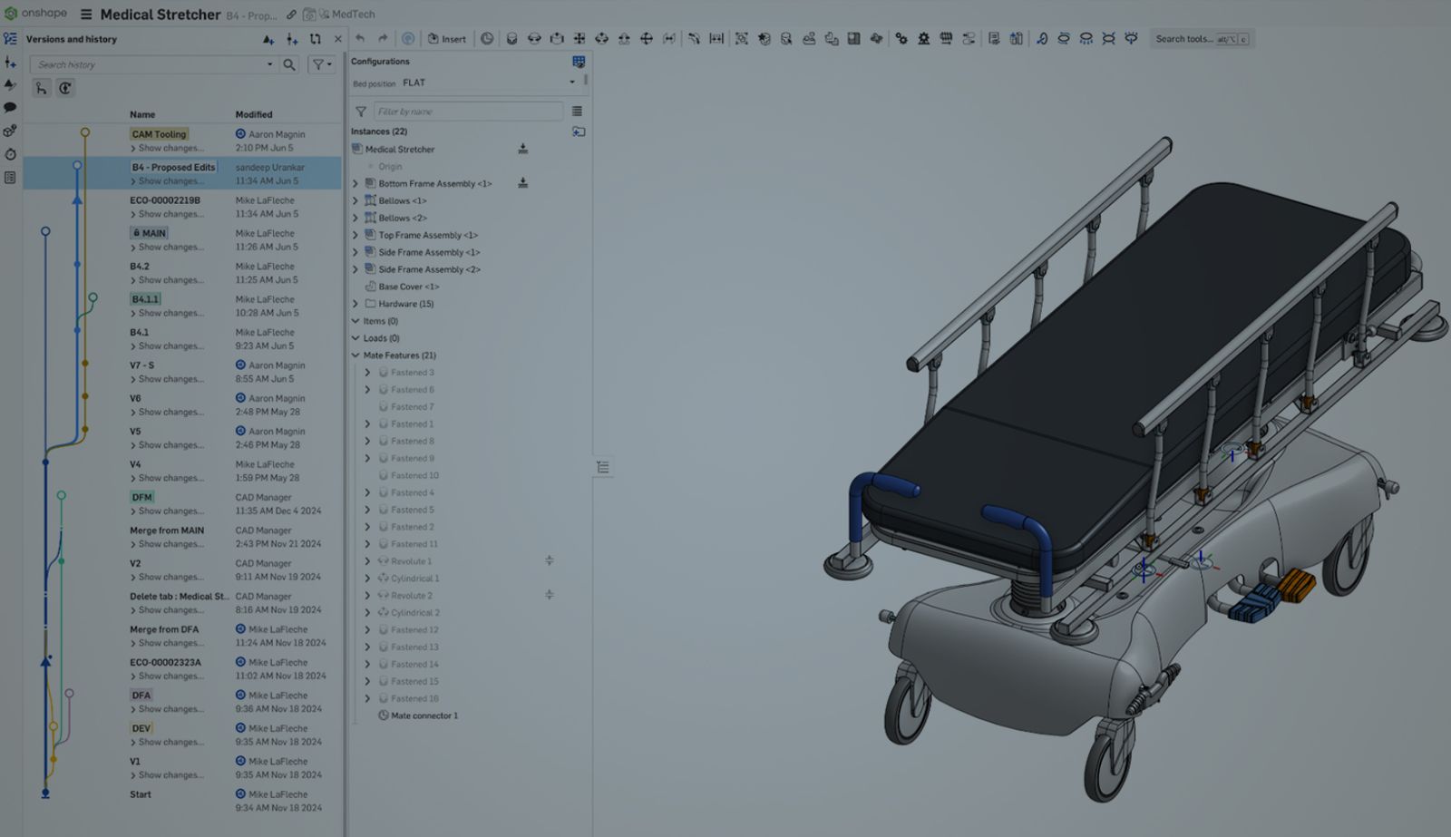
Task: Click the search magnifier in the history panel
Action: [289, 64]
